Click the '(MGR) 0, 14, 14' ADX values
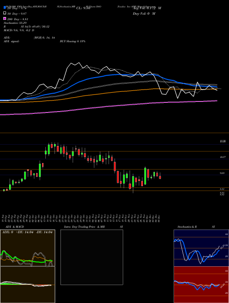 click(44, 38)
